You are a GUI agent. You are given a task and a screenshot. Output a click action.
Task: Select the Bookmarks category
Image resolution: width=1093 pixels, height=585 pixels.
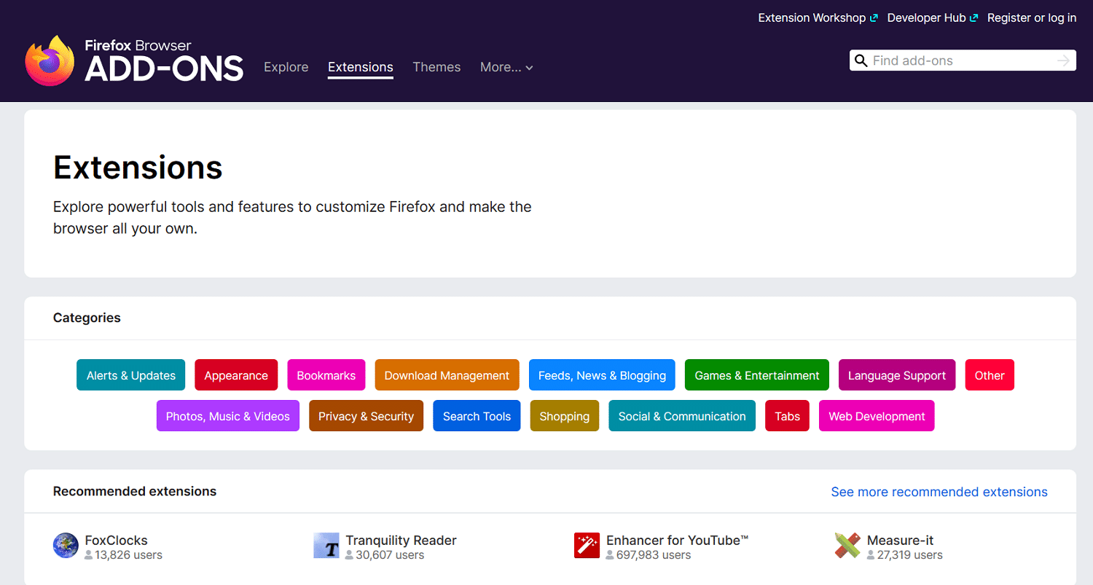pos(326,374)
